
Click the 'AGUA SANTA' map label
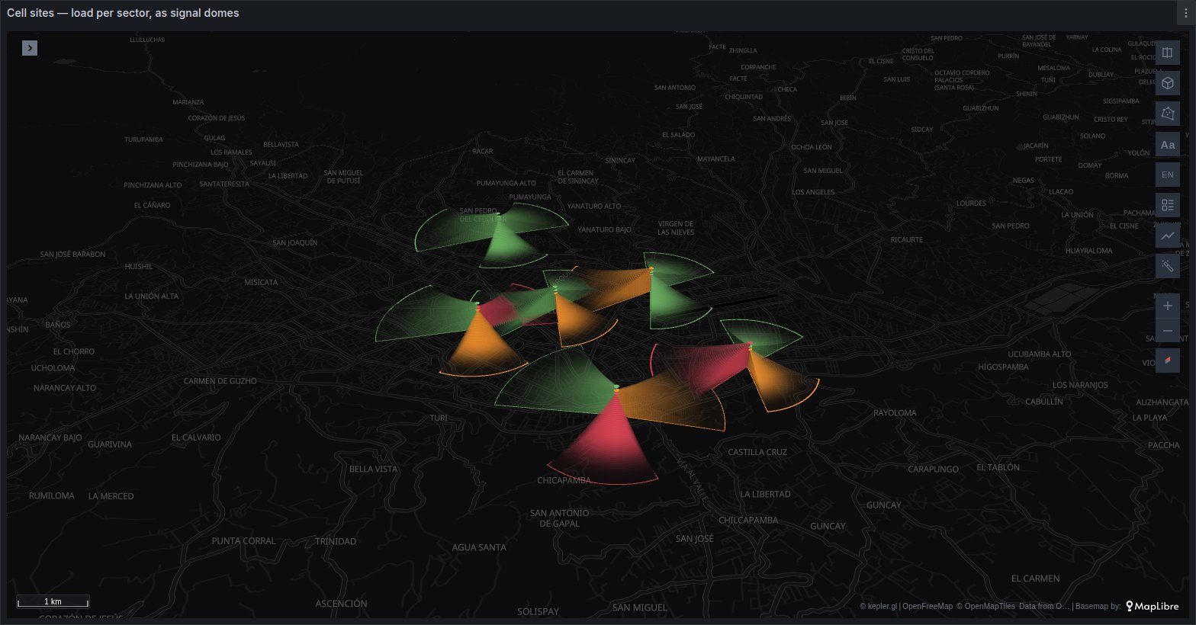pos(479,547)
